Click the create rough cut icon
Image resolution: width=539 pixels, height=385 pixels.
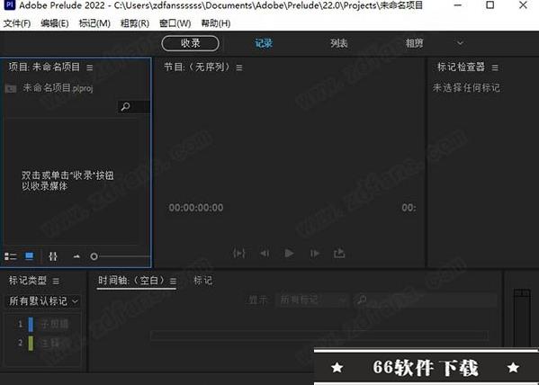tap(53, 256)
